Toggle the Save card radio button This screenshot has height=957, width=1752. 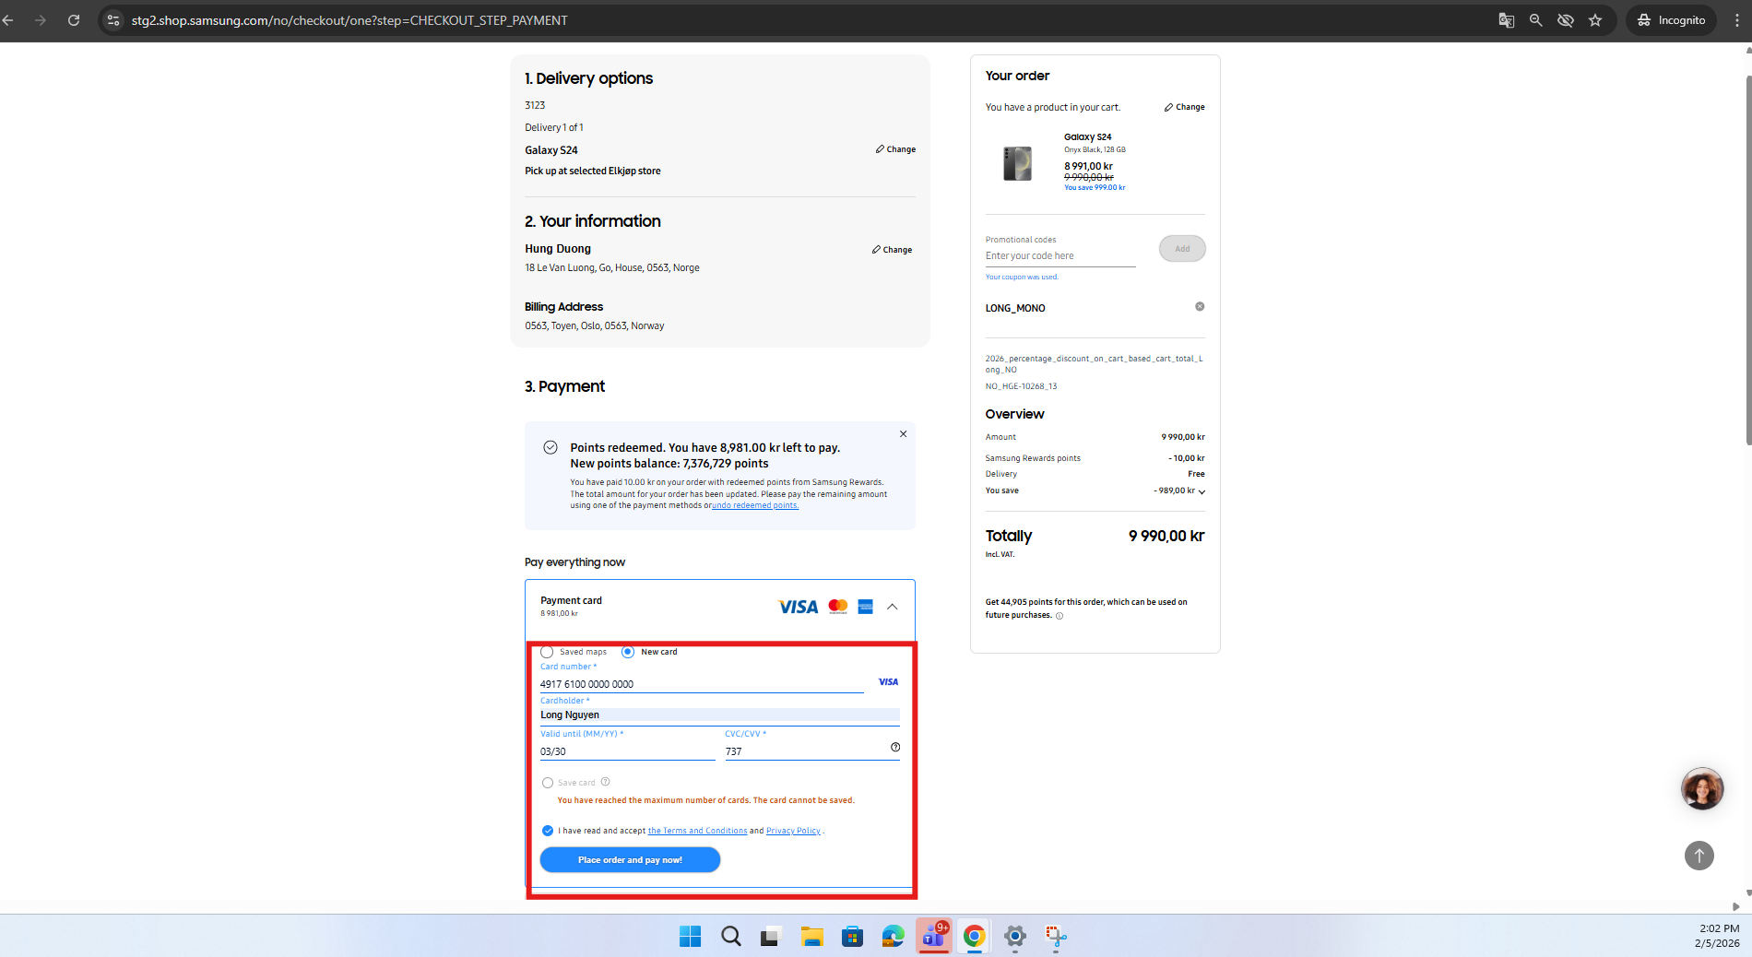click(548, 783)
